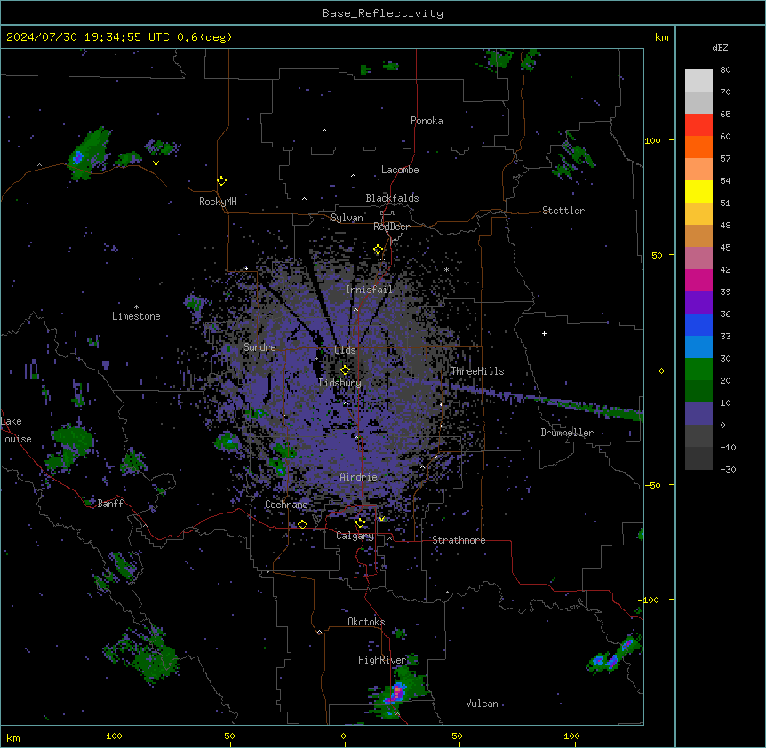This screenshot has height=748, width=766.
Task: Click the RedDeer city label
Action: click(x=391, y=227)
